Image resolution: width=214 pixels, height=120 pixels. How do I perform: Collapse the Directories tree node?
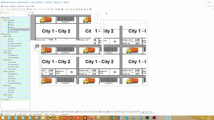tap(2, 34)
